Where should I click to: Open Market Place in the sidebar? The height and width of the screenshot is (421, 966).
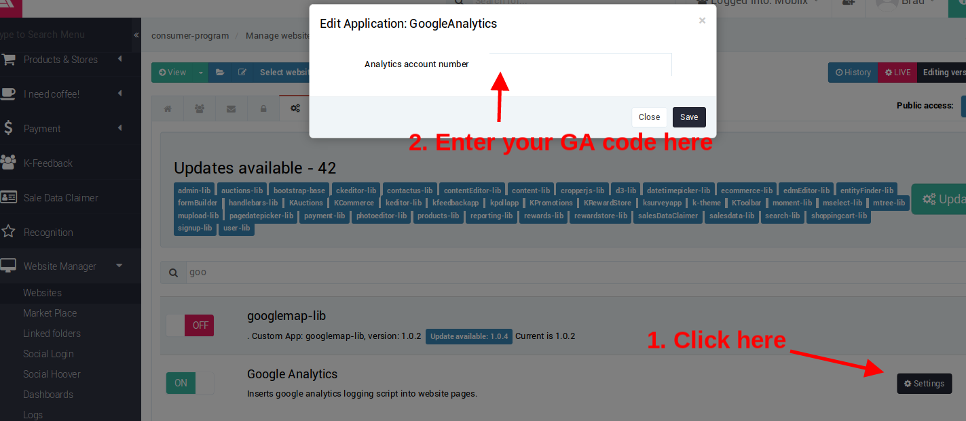point(50,313)
